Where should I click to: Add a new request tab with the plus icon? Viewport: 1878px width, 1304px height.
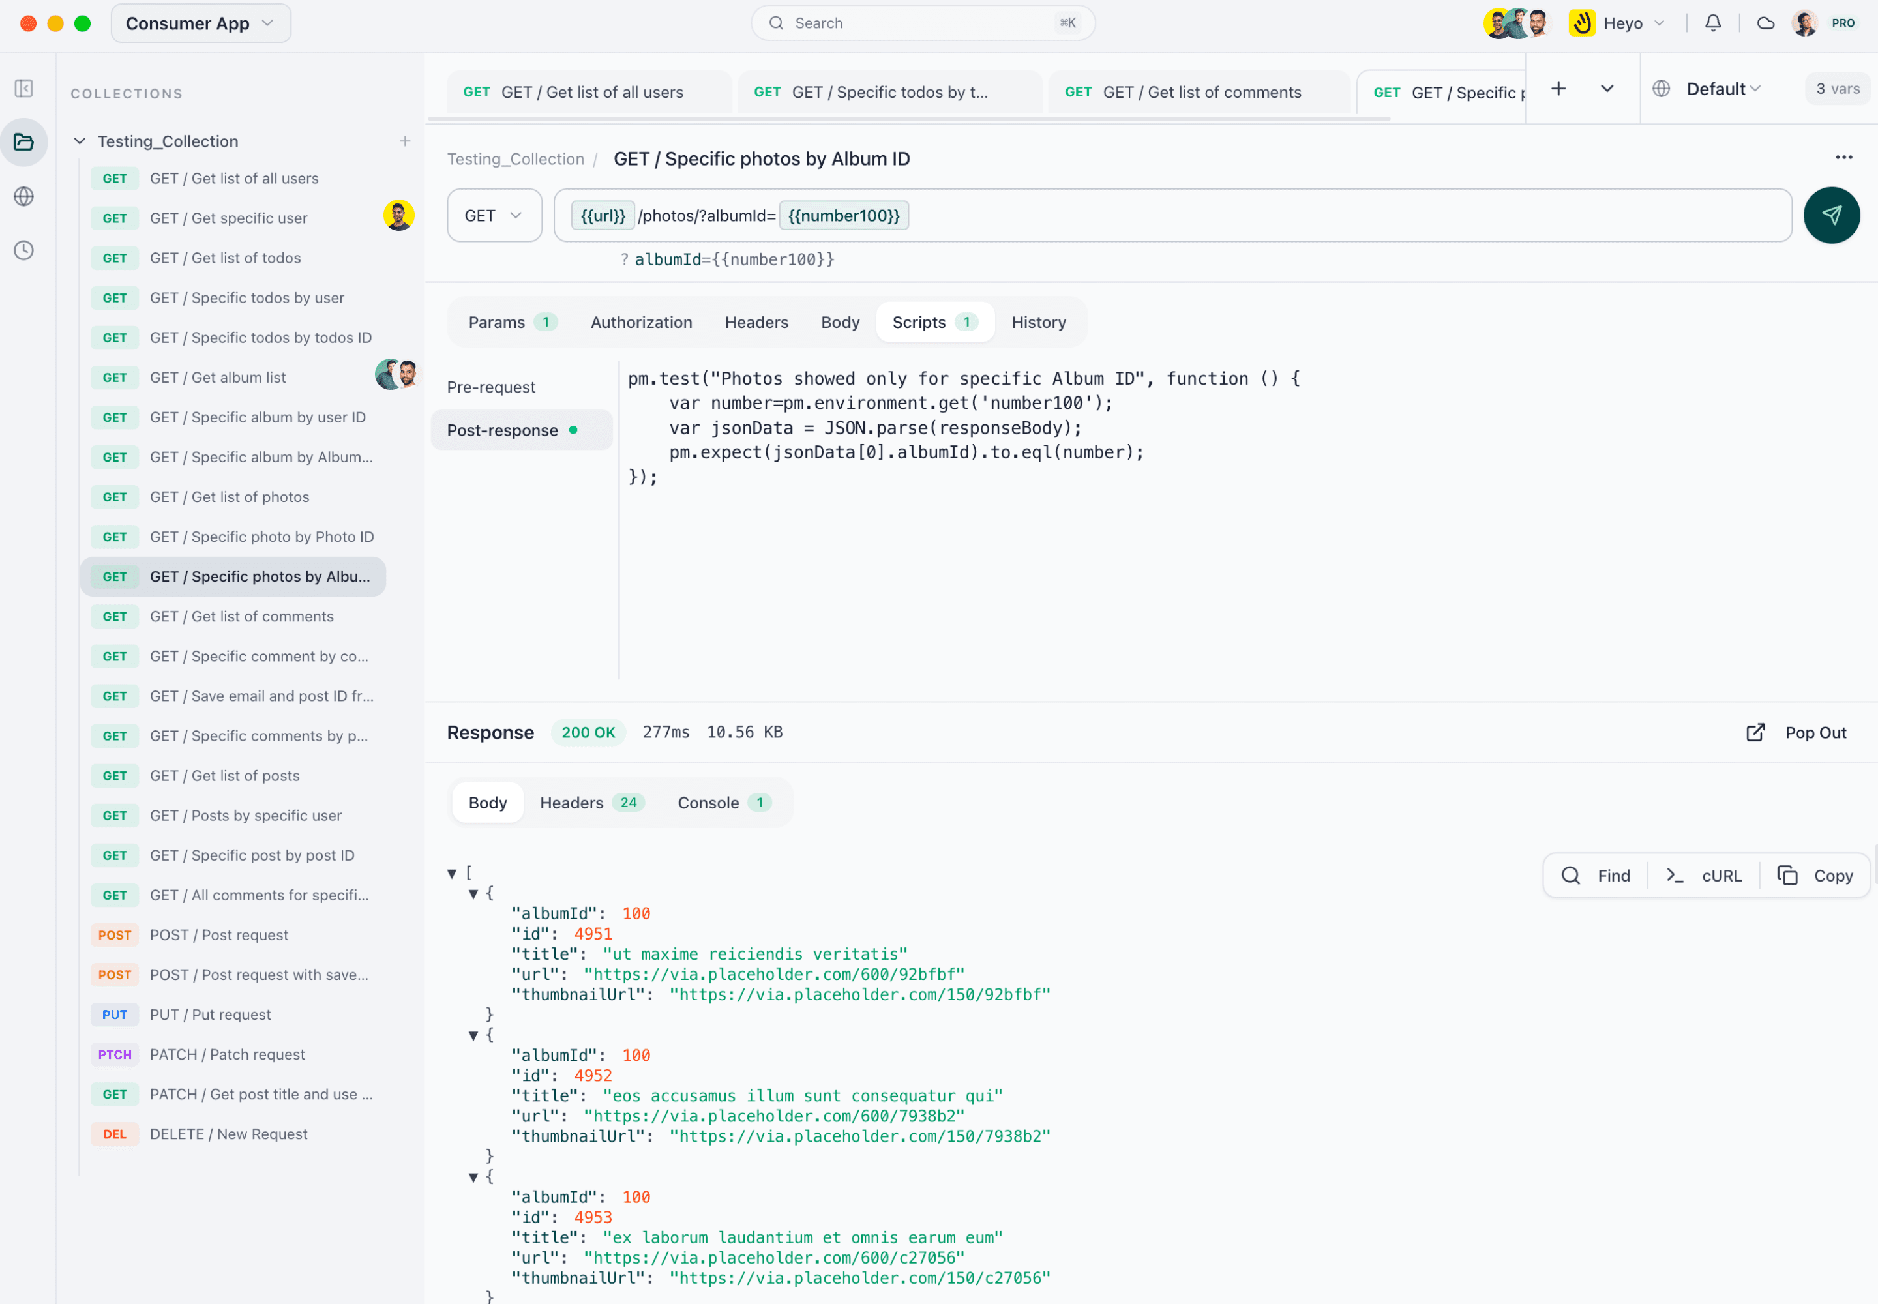(1558, 88)
